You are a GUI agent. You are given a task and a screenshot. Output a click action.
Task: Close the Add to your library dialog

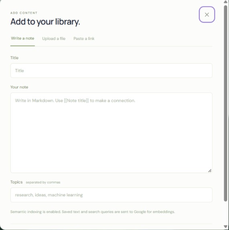point(207,14)
